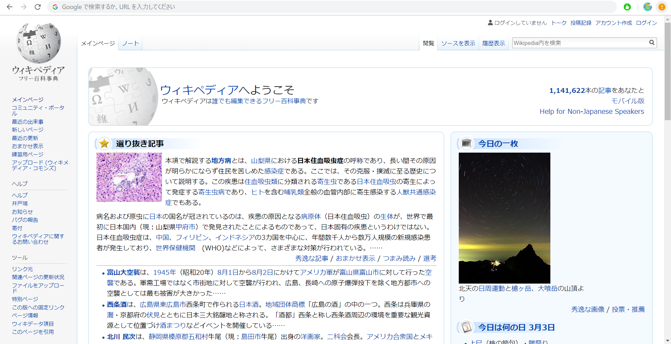
Task: Open この版への固定リンク link
Action: (38, 307)
